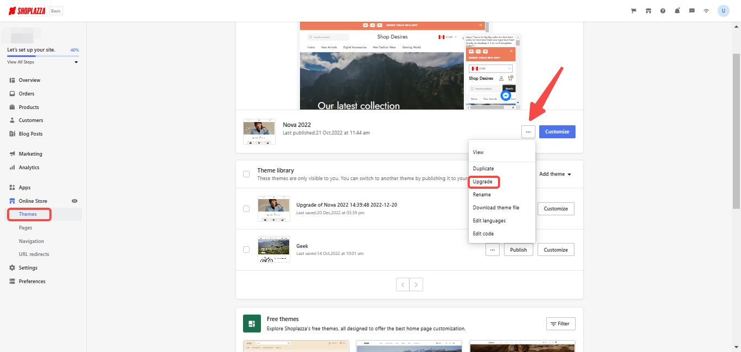Click the Online Store shop icon

[x=12, y=201]
